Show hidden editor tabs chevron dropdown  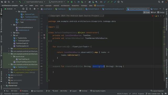click(160, 9)
